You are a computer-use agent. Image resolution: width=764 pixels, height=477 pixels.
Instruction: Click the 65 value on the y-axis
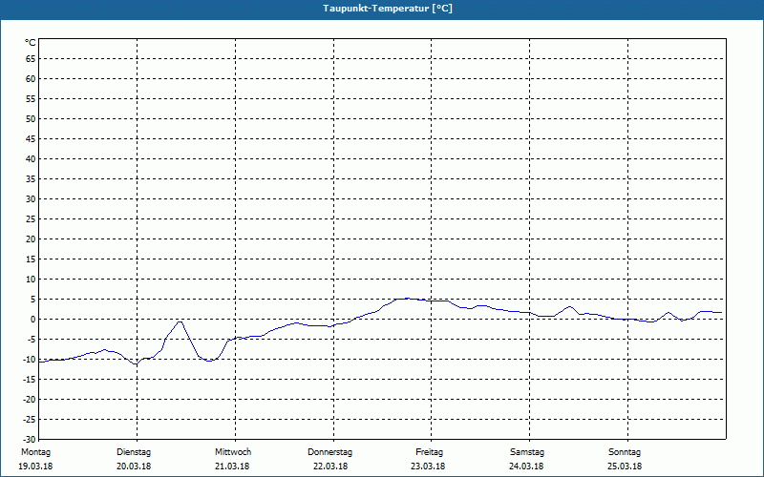click(x=31, y=59)
